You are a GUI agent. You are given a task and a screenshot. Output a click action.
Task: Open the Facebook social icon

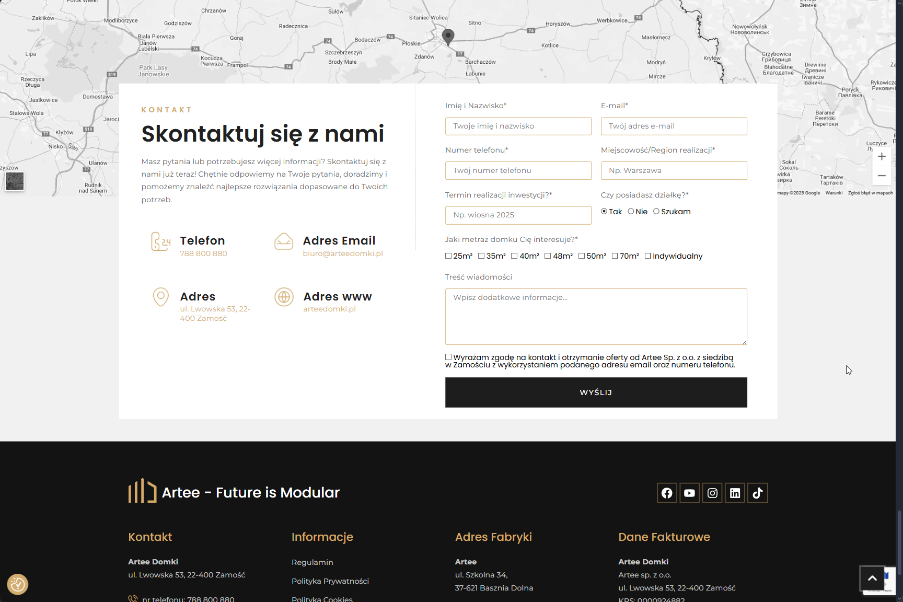click(667, 493)
